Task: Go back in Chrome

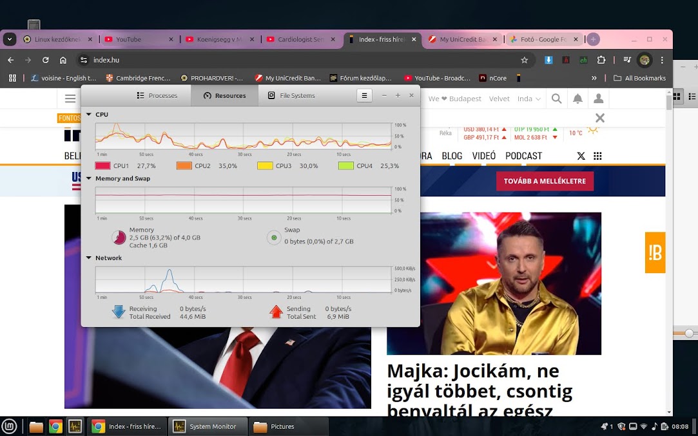Action: tap(11, 60)
